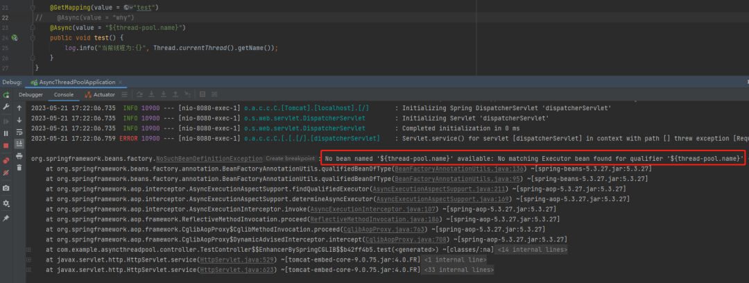Open View Breakpoints icon
749x283 pixels.
(6, 160)
